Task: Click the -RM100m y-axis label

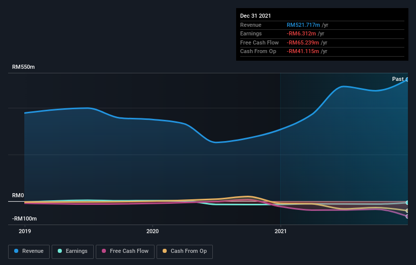Action: click(x=24, y=218)
